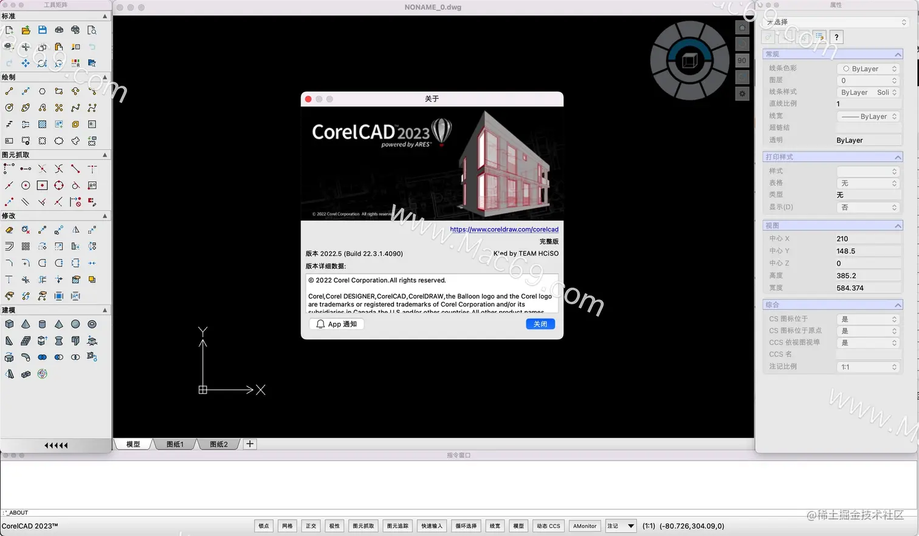The width and height of the screenshot is (919, 536).
Task: Click the Save floppy disk icon
Action: click(x=42, y=30)
